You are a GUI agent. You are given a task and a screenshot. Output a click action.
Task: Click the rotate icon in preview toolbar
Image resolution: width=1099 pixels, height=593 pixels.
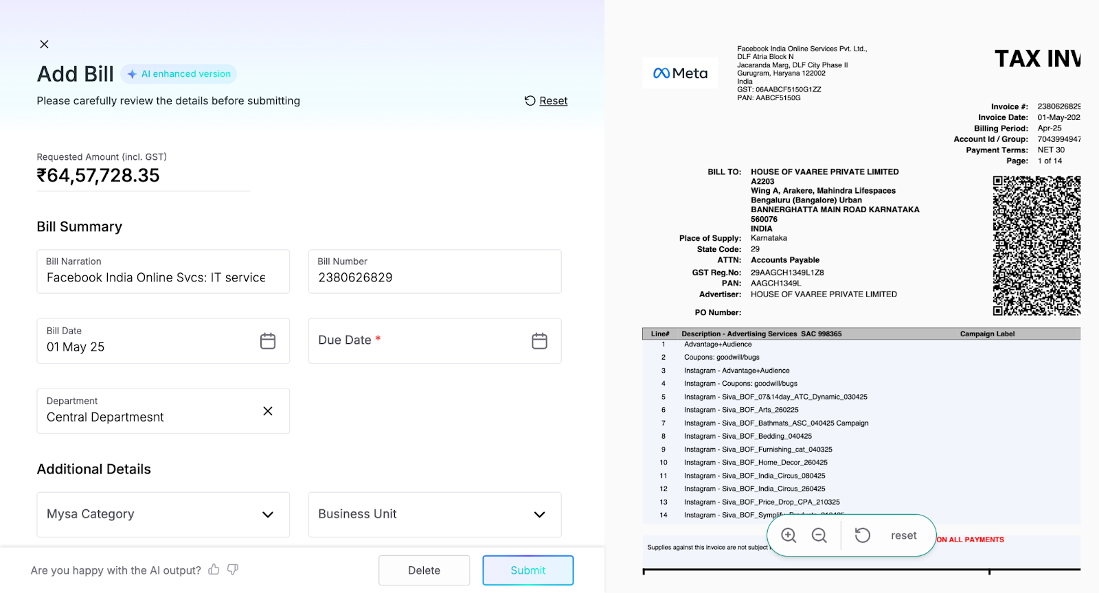point(863,535)
